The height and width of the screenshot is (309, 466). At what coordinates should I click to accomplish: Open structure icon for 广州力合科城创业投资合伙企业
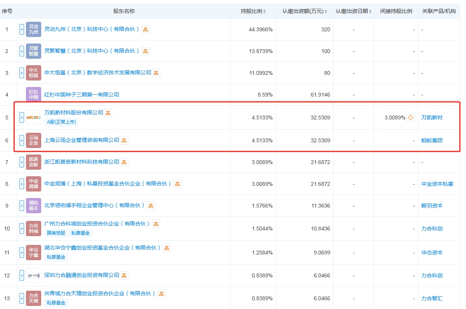[156, 224]
